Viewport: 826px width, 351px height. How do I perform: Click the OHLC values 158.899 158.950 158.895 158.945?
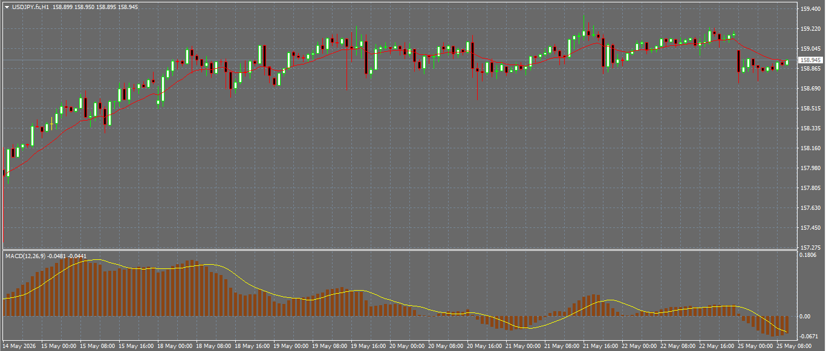[x=95, y=7]
